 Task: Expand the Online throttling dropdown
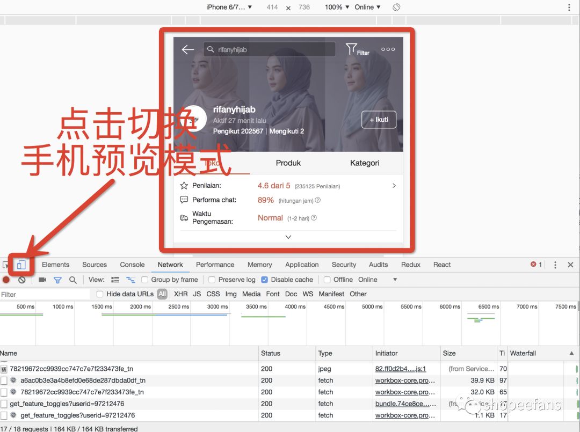tap(368, 7)
